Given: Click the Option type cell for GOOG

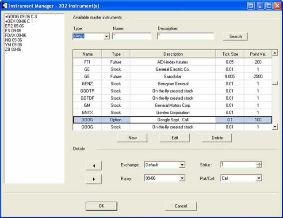Looking at the screenshot, I should [x=116, y=120].
